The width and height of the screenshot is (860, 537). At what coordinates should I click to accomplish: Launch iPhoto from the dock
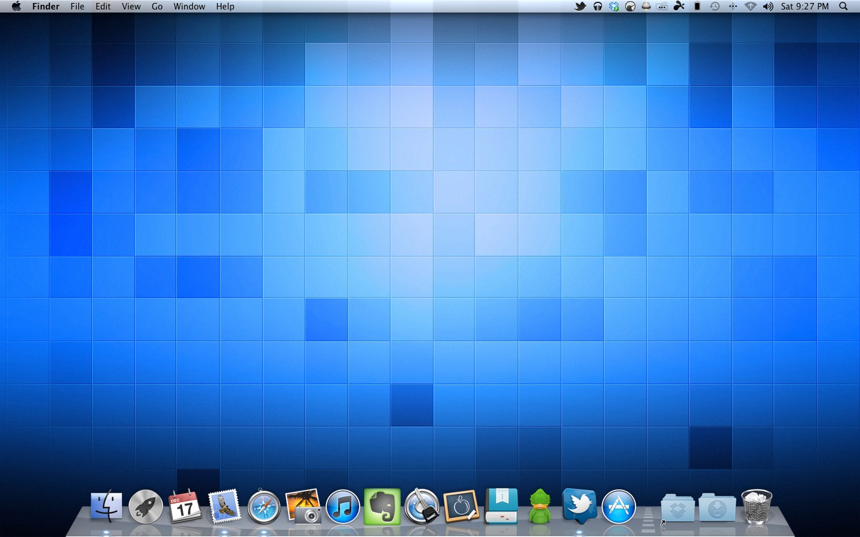pos(303,507)
